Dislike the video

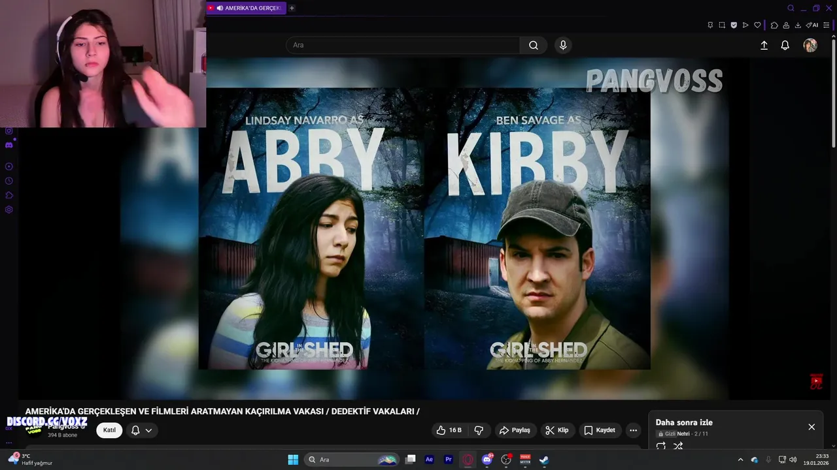pos(479,430)
